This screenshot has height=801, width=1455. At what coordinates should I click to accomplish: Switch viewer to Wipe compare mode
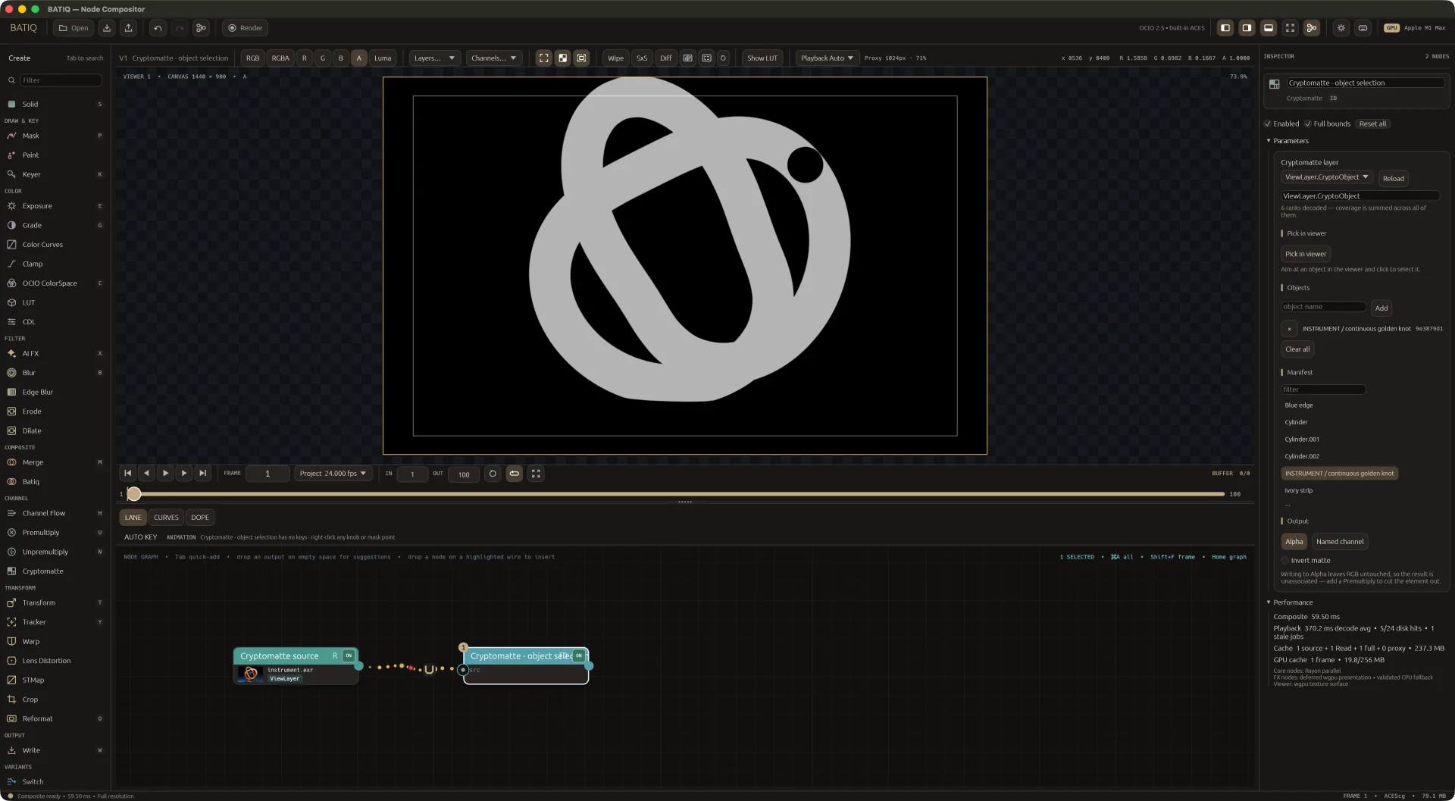coord(616,58)
